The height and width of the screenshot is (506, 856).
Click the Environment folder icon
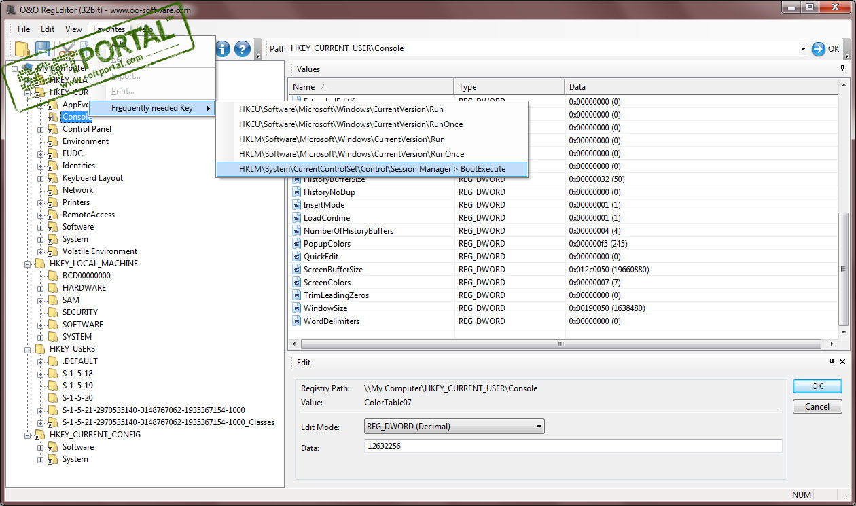52,141
